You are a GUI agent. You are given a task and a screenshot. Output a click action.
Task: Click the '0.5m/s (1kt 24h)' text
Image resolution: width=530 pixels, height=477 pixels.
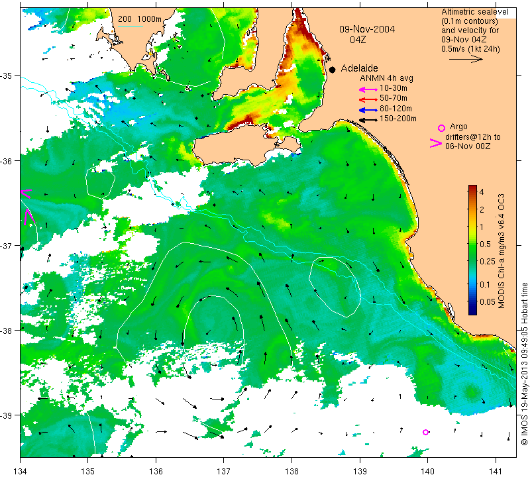click(x=470, y=48)
